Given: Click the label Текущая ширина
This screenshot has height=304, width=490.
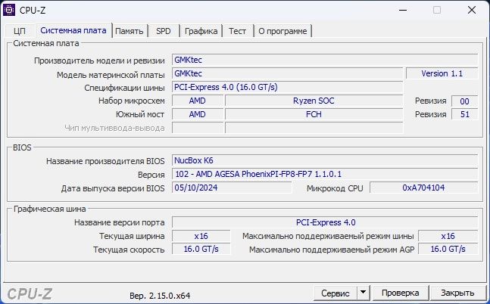Looking at the screenshot, I should pyautogui.click(x=132, y=236).
